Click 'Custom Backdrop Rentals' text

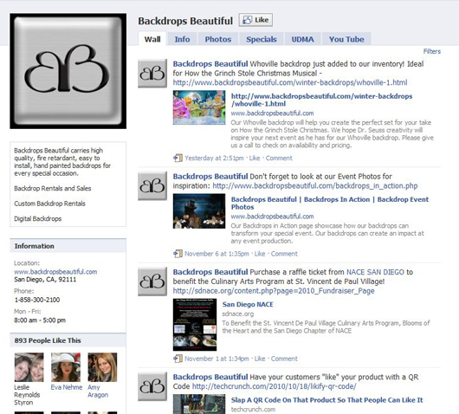(x=49, y=204)
